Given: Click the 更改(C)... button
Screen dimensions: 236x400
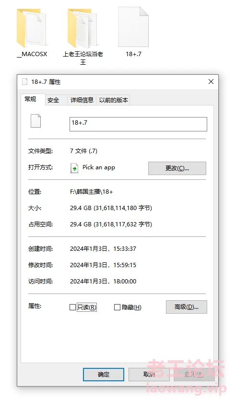Looking at the screenshot, I should click(x=177, y=168).
